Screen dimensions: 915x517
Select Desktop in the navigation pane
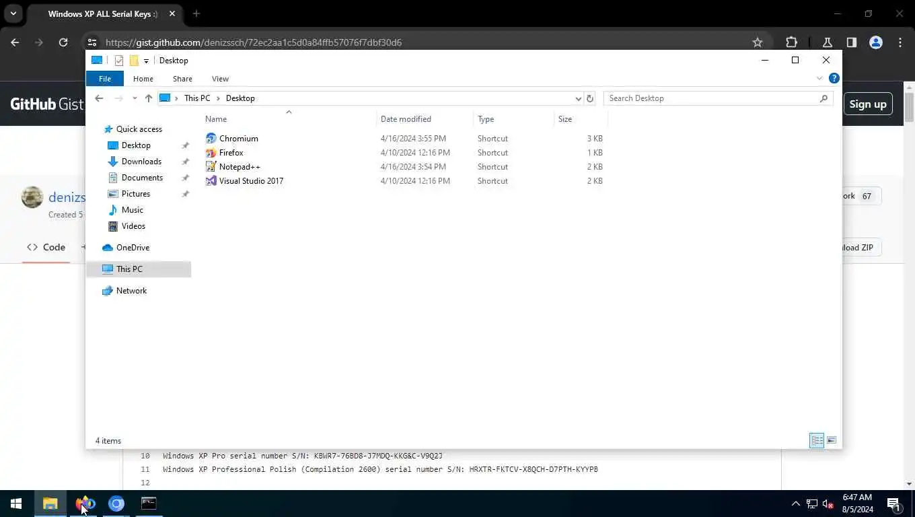(136, 145)
